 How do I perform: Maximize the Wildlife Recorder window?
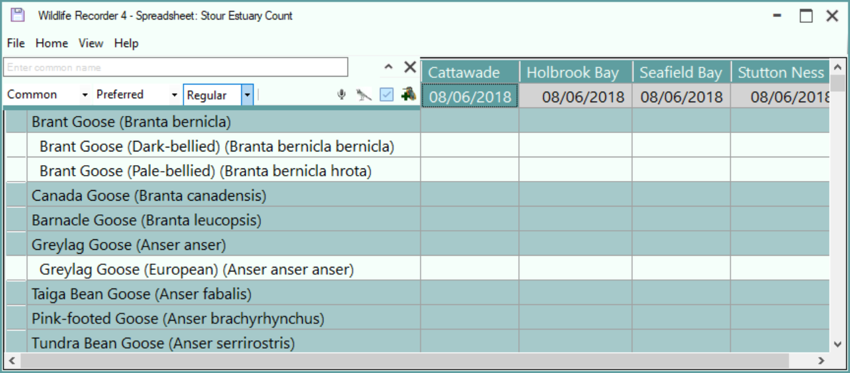tap(806, 16)
